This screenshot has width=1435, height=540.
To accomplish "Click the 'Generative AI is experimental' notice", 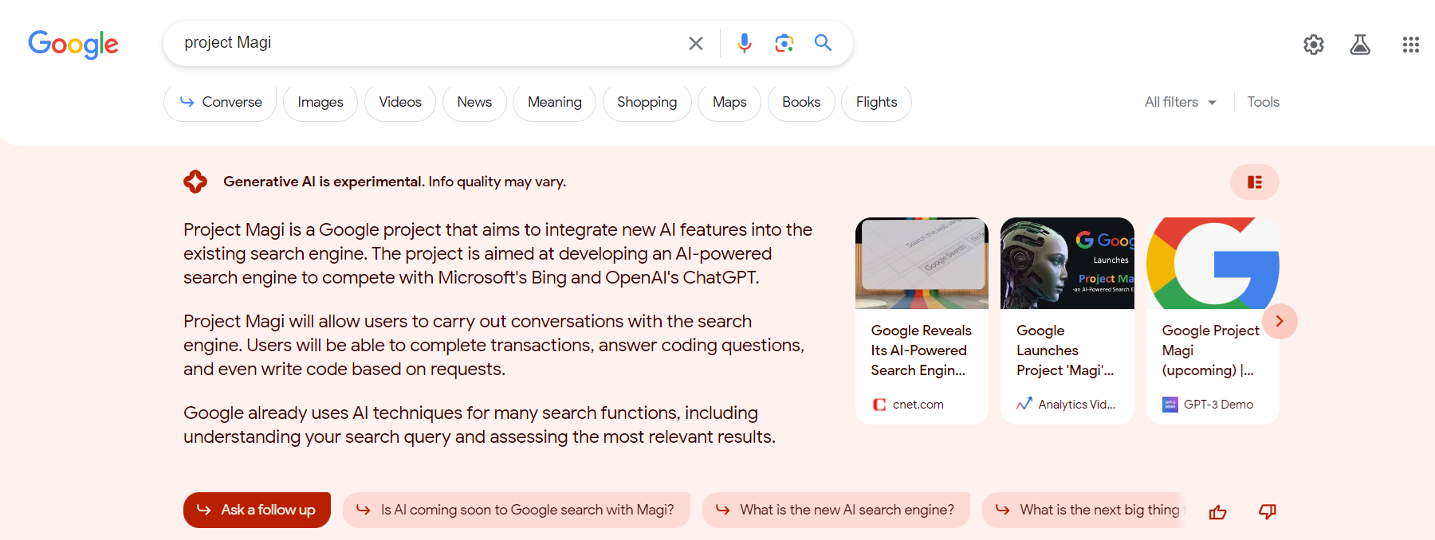I will click(395, 182).
